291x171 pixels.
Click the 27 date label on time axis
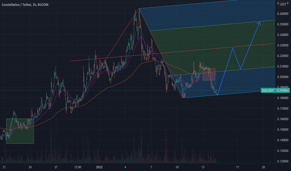click(x=56, y=167)
